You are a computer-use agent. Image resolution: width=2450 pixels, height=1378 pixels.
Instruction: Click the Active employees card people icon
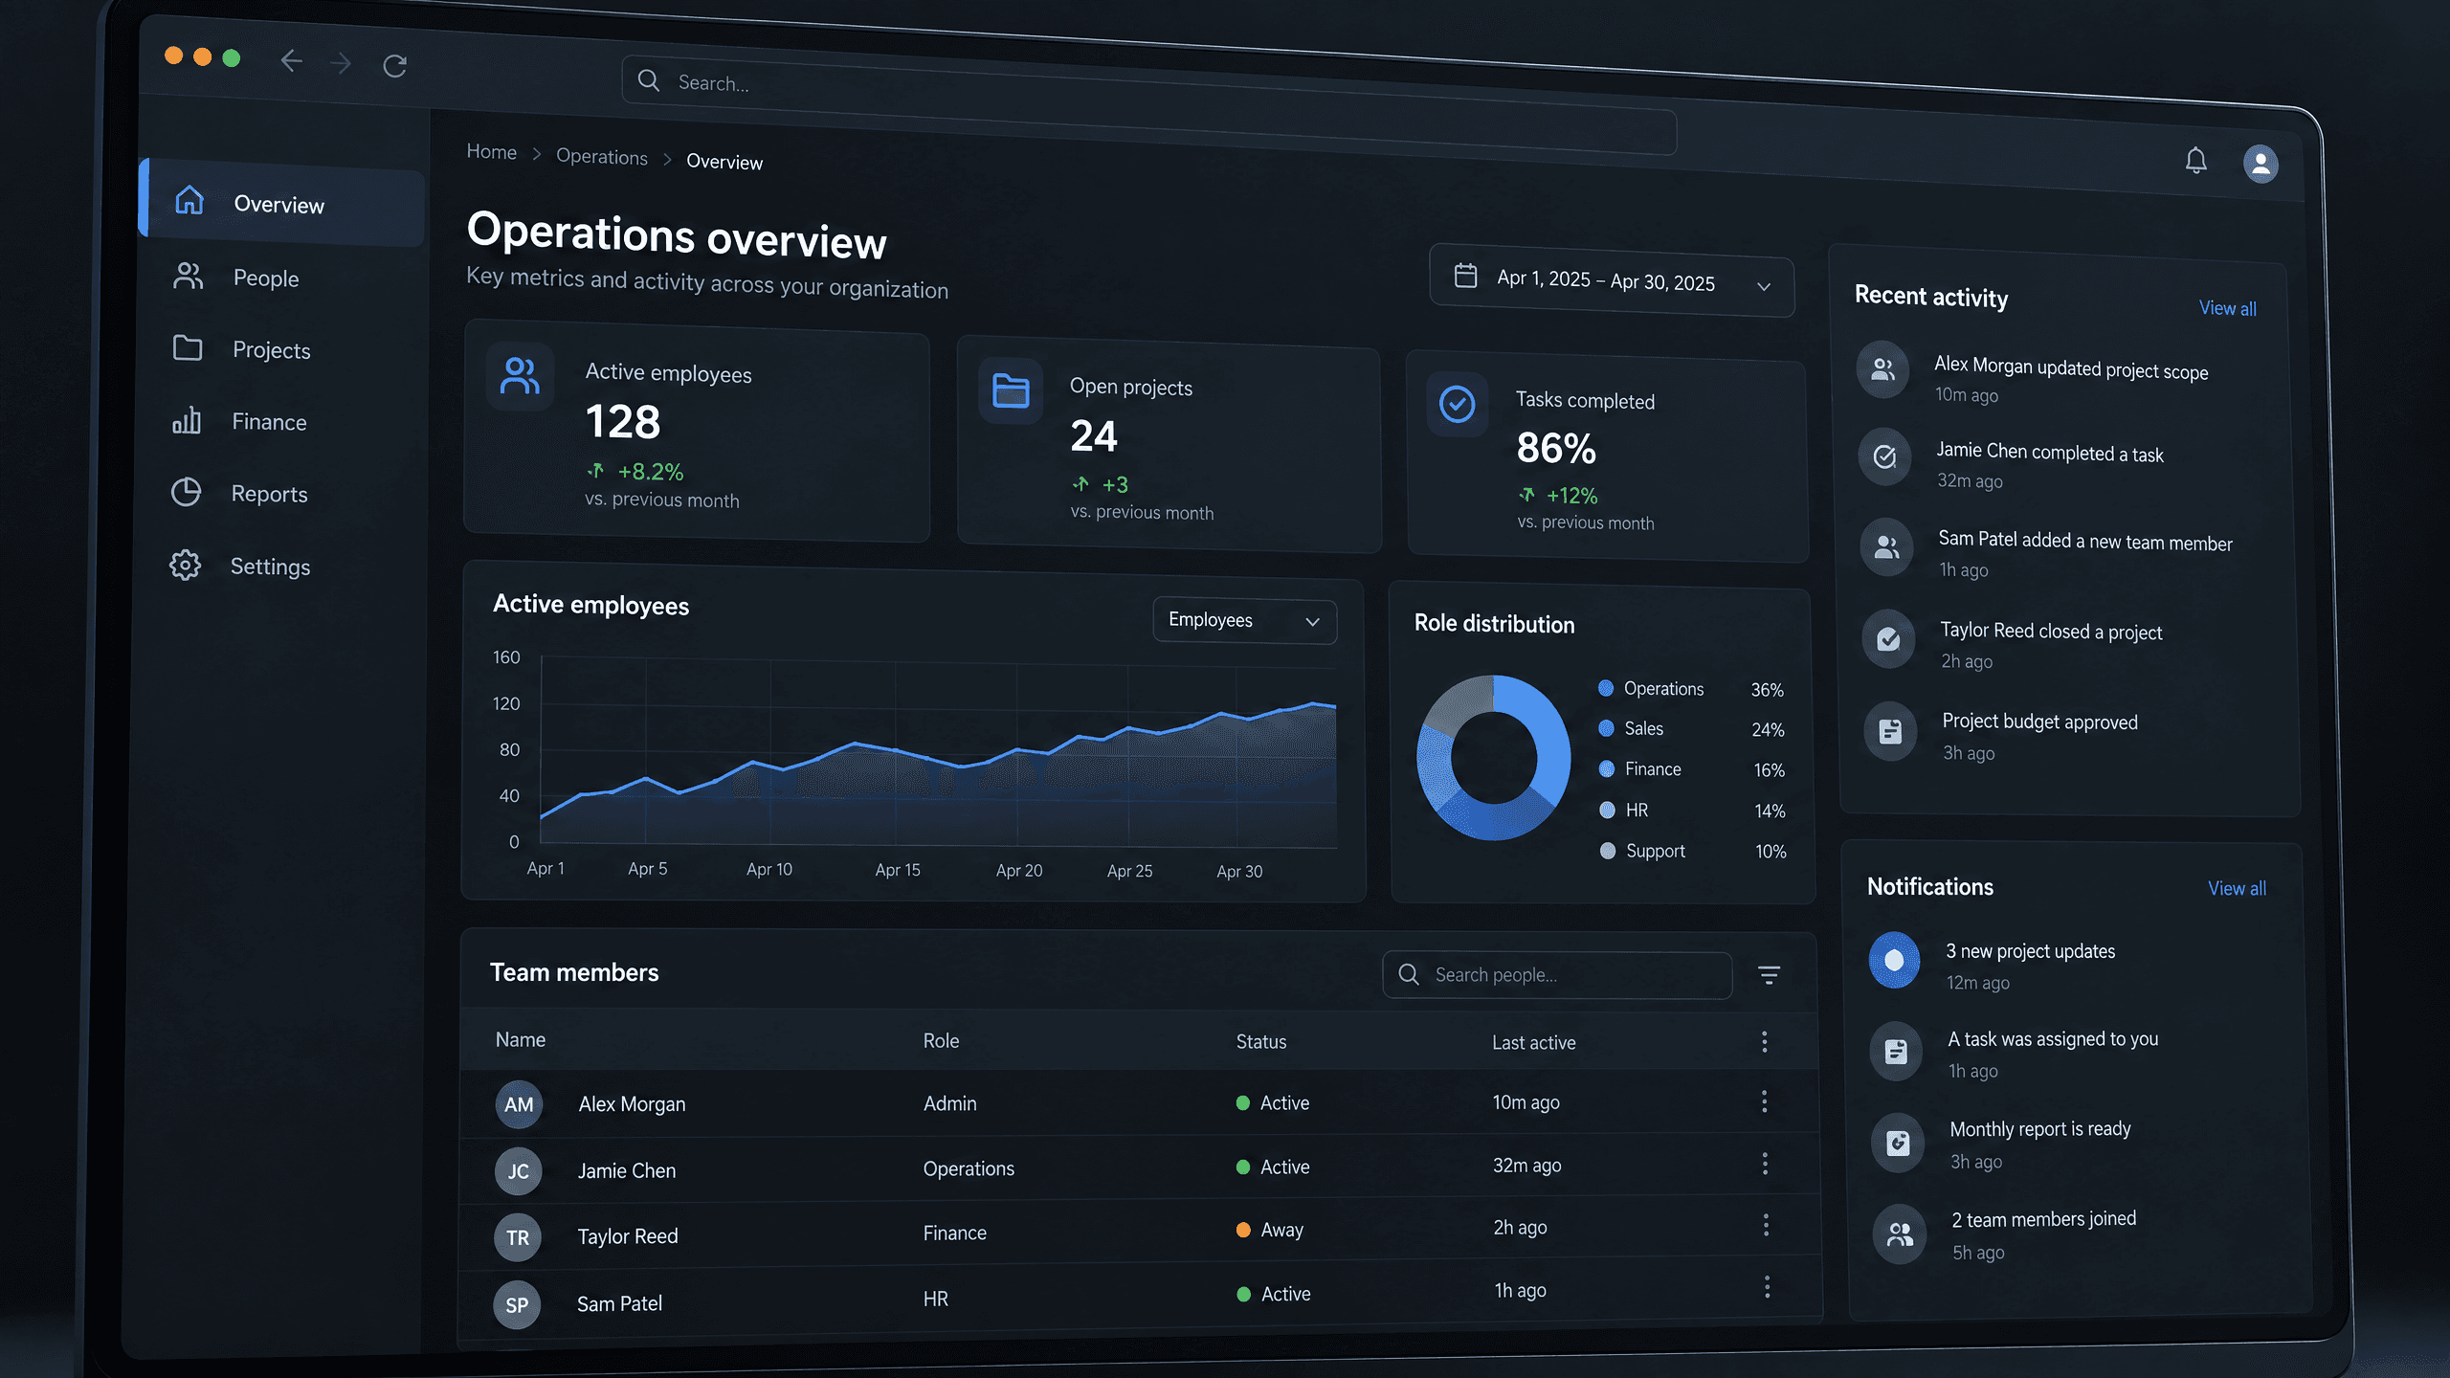tap(520, 376)
